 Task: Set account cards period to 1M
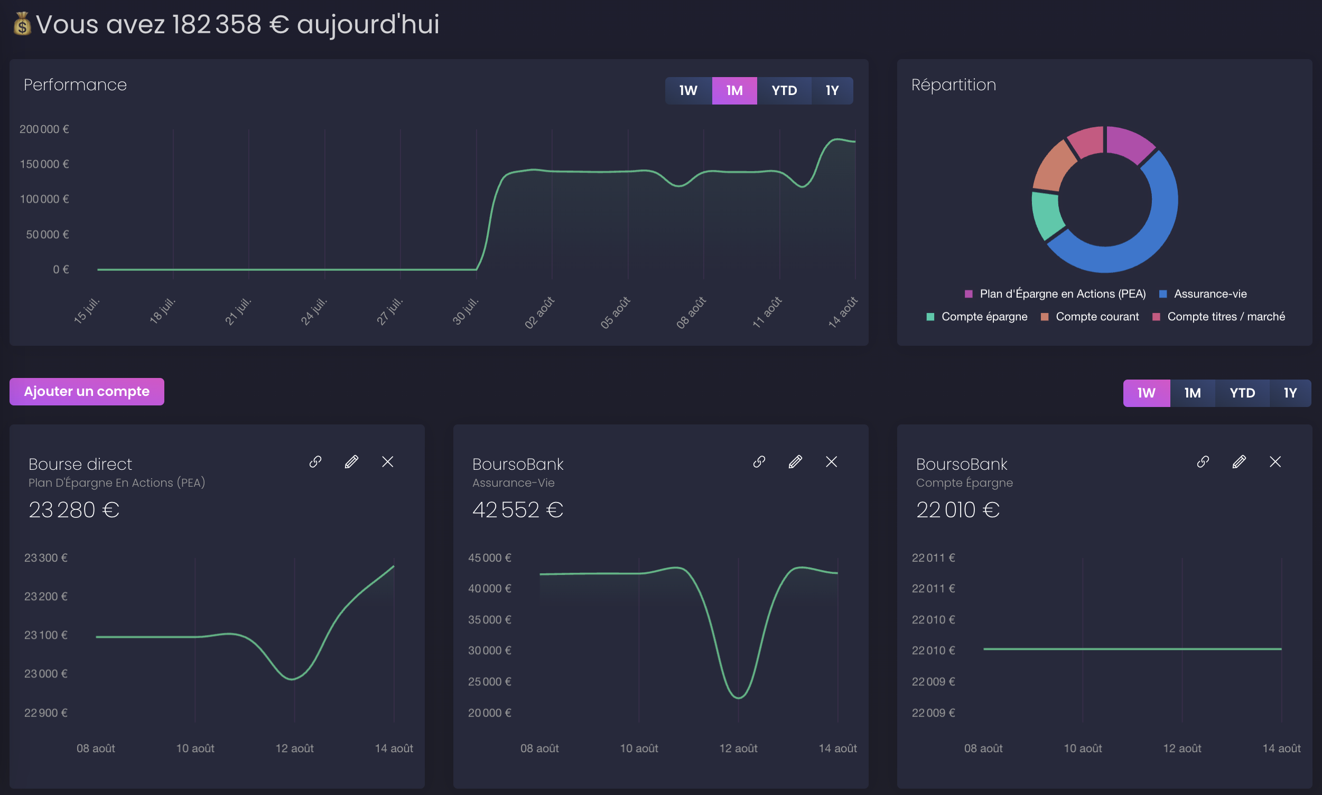click(1192, 393)
